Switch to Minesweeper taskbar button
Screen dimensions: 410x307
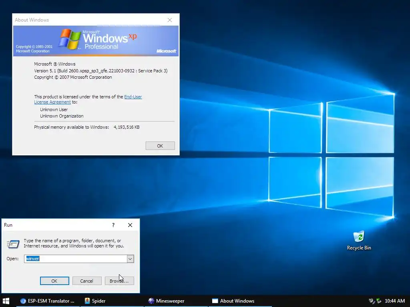pyautogui.click(x=176, y=301)
